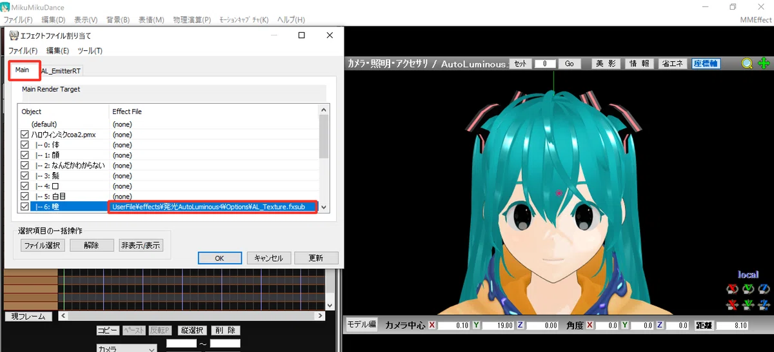Click the キャンセル button
The height and width of the screenshot is (352, 774).
(x=268, y=258)
